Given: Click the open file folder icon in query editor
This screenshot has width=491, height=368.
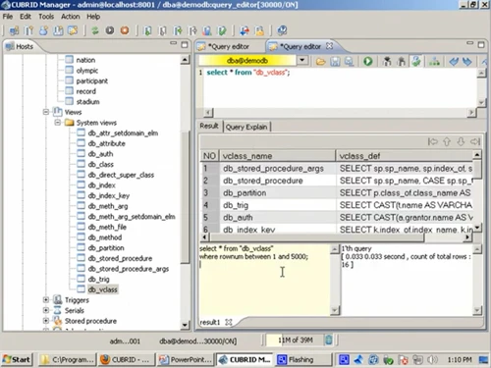Looking at the screenshot, I should [321, 61].
